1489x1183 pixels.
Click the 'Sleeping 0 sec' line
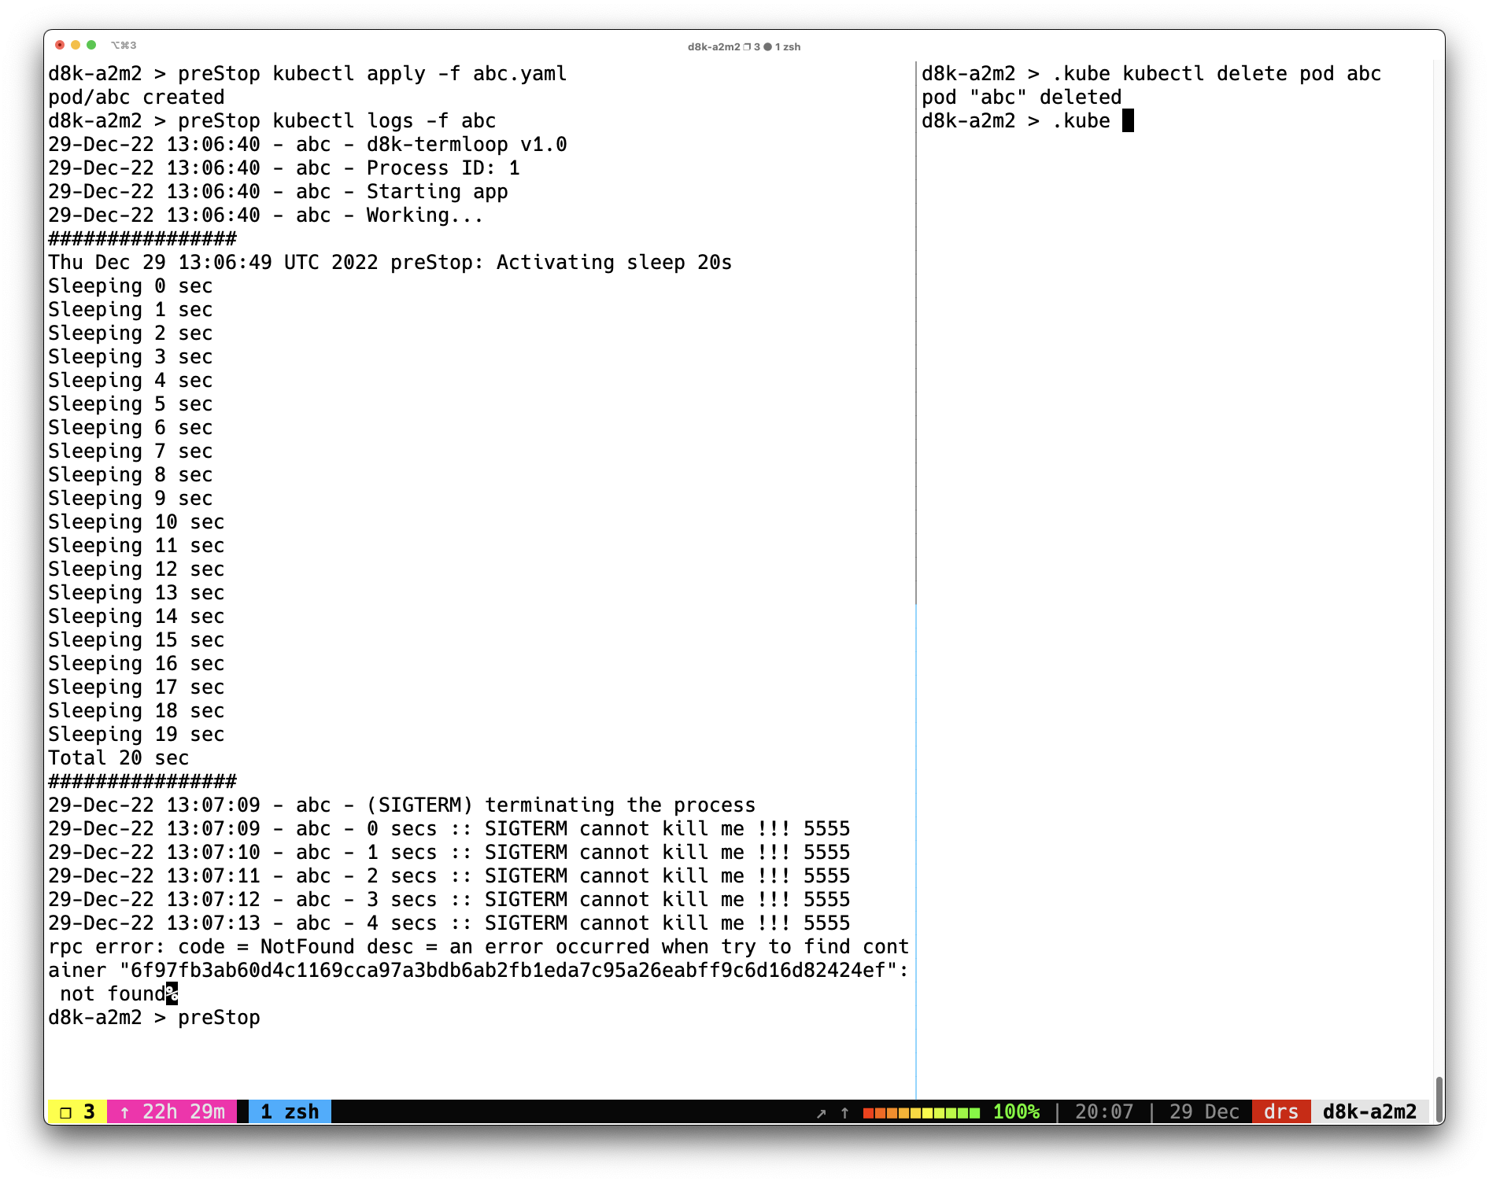point(131,286)
